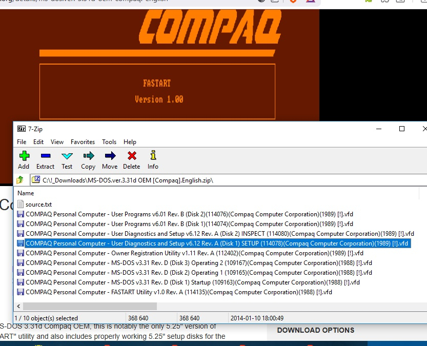This screenshot has height=346, width=427.
Task: Click the scroll-left arrow of file list
Action: pos(18,306)
